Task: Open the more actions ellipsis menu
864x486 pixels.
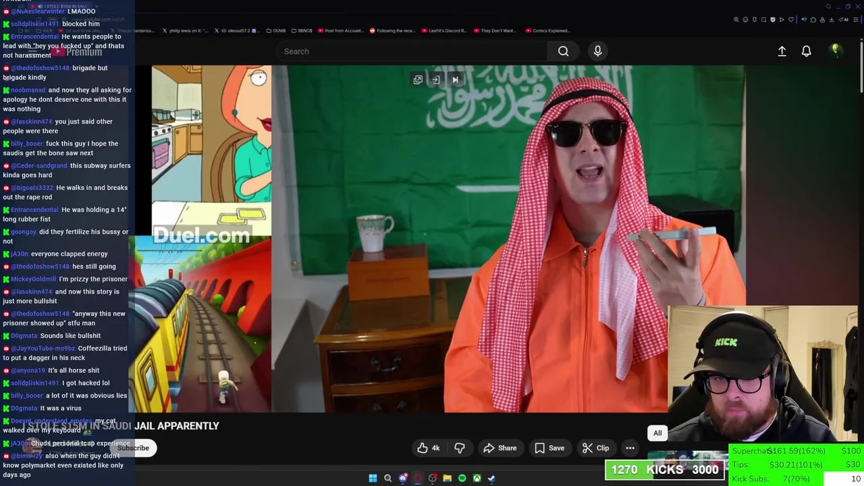Action: (630, 448)
